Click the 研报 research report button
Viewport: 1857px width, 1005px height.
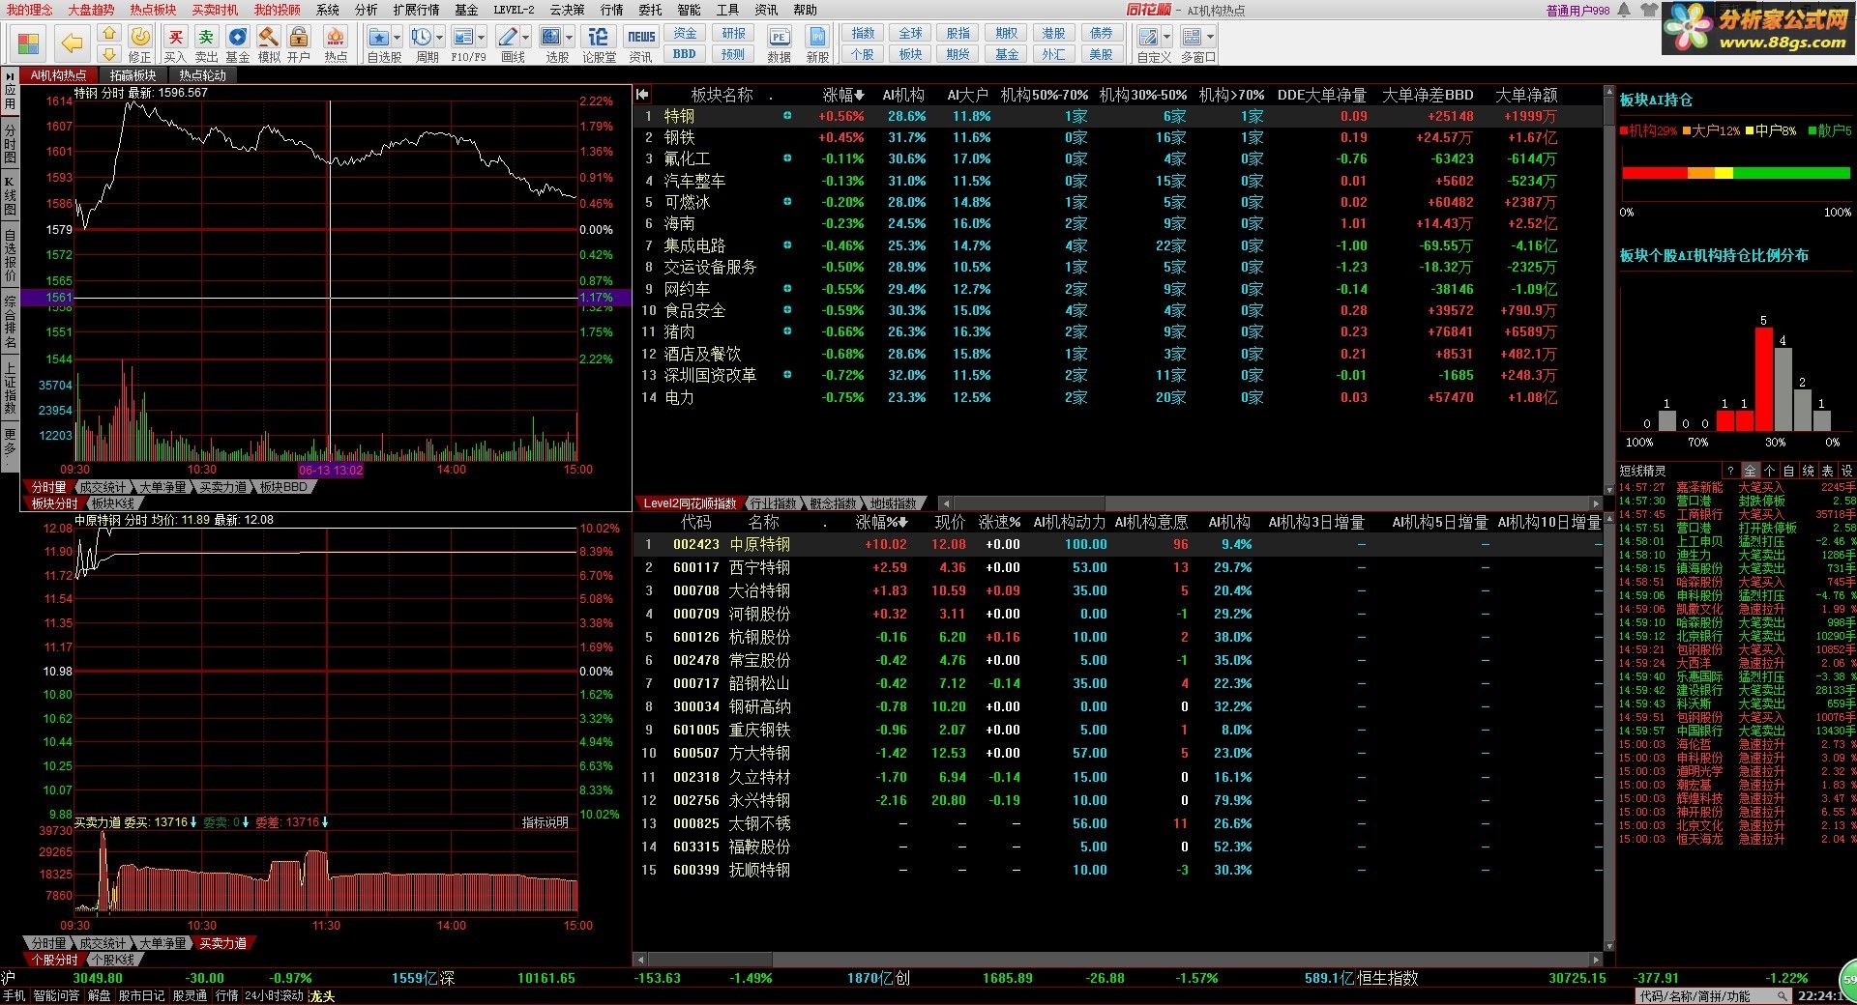point(733,33)
